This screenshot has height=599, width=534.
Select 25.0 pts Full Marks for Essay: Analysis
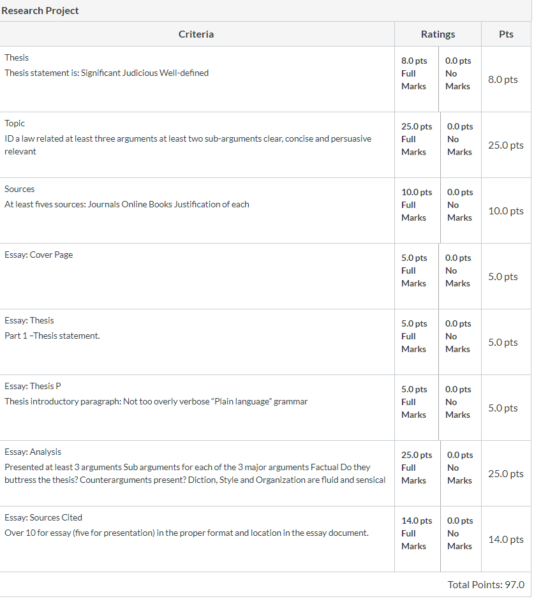coord(417,474)
